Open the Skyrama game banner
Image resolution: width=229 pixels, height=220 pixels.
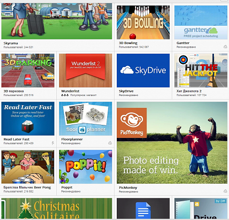[x=57, y=21]
